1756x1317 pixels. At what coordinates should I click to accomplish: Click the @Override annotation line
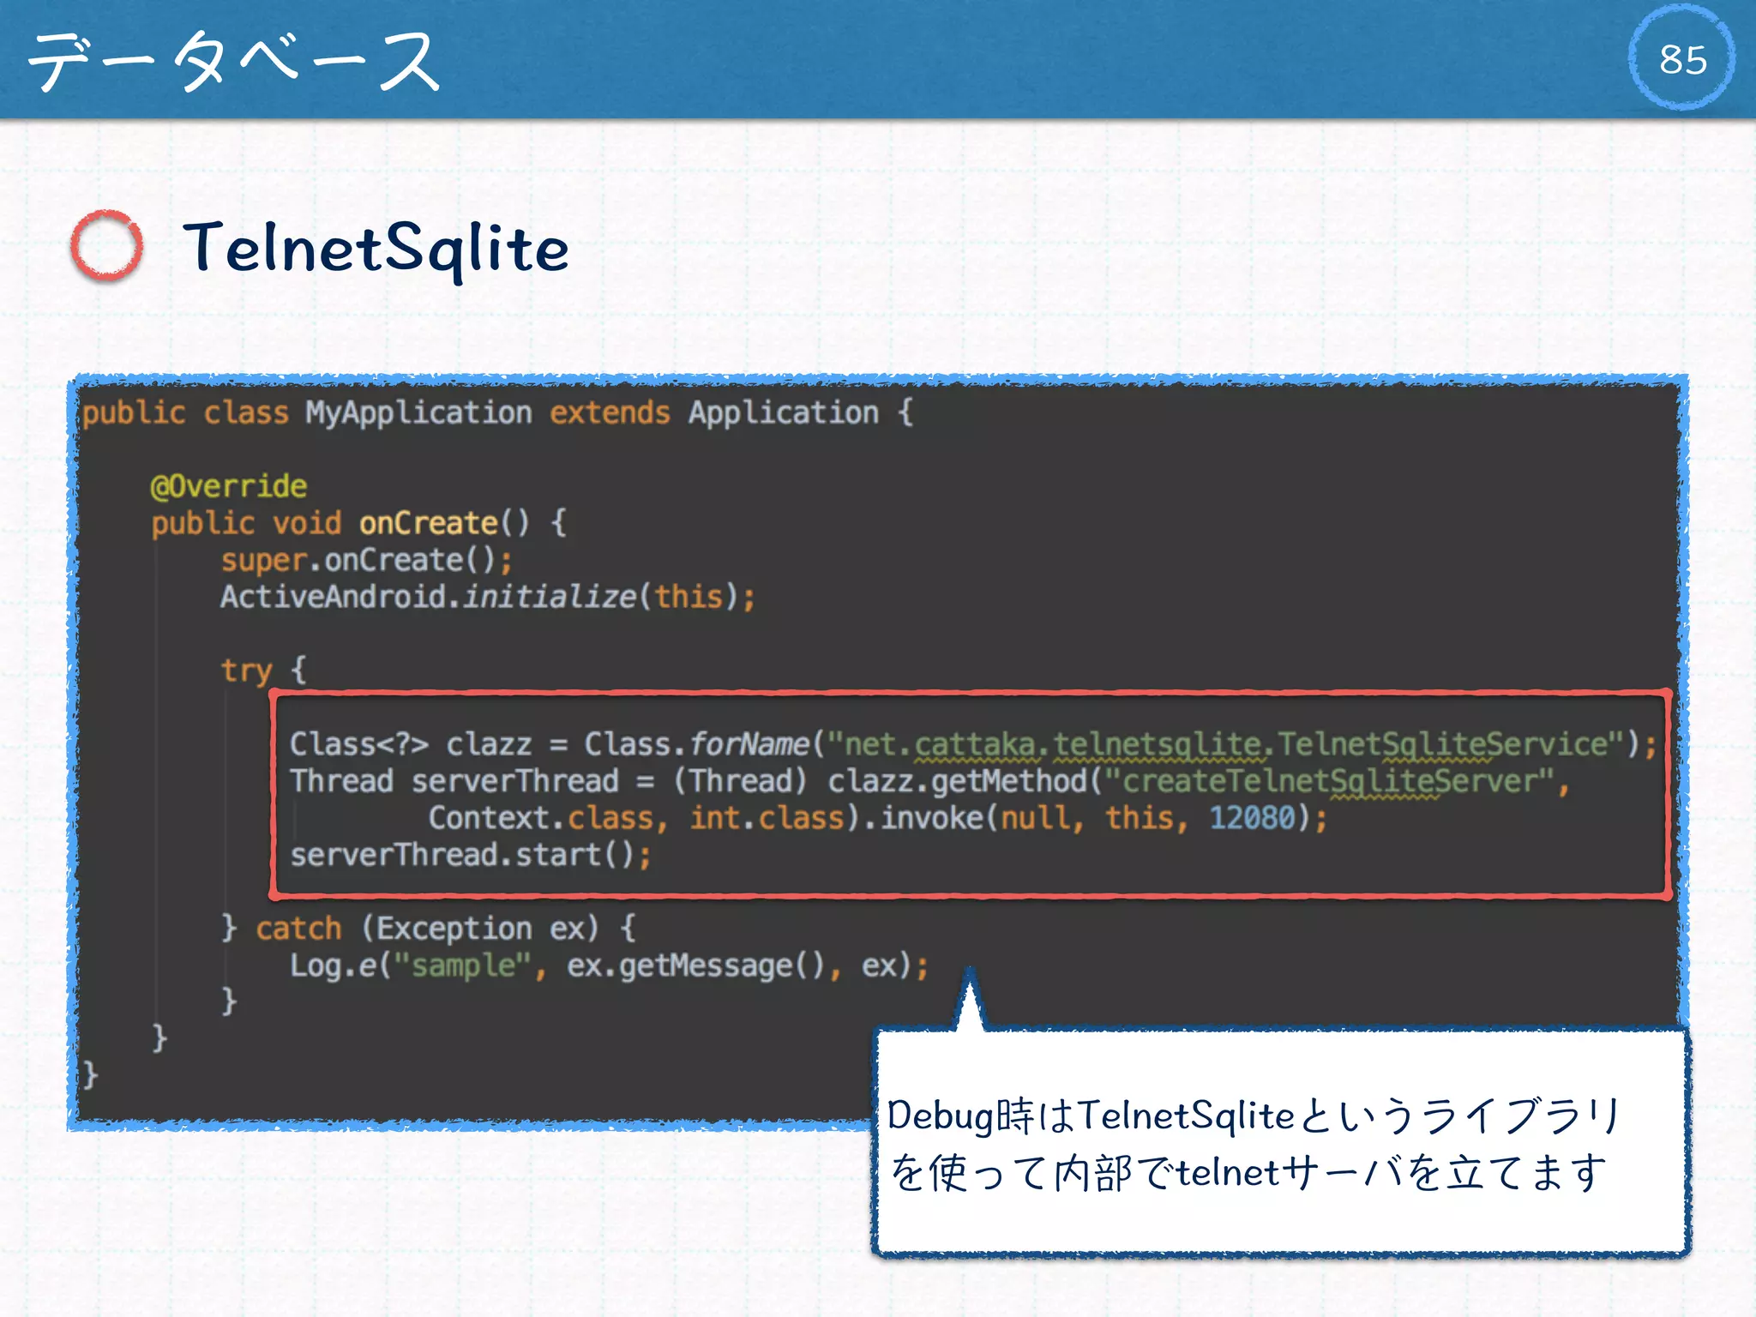[x=228, y=486]
